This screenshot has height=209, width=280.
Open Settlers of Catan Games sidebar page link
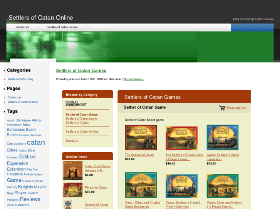23,102
